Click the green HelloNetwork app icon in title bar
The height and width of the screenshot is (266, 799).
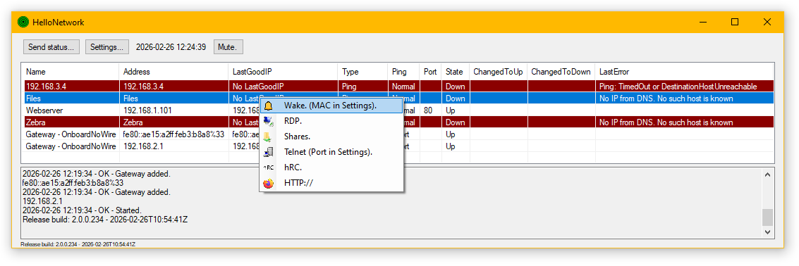click(x=23, y=23)
